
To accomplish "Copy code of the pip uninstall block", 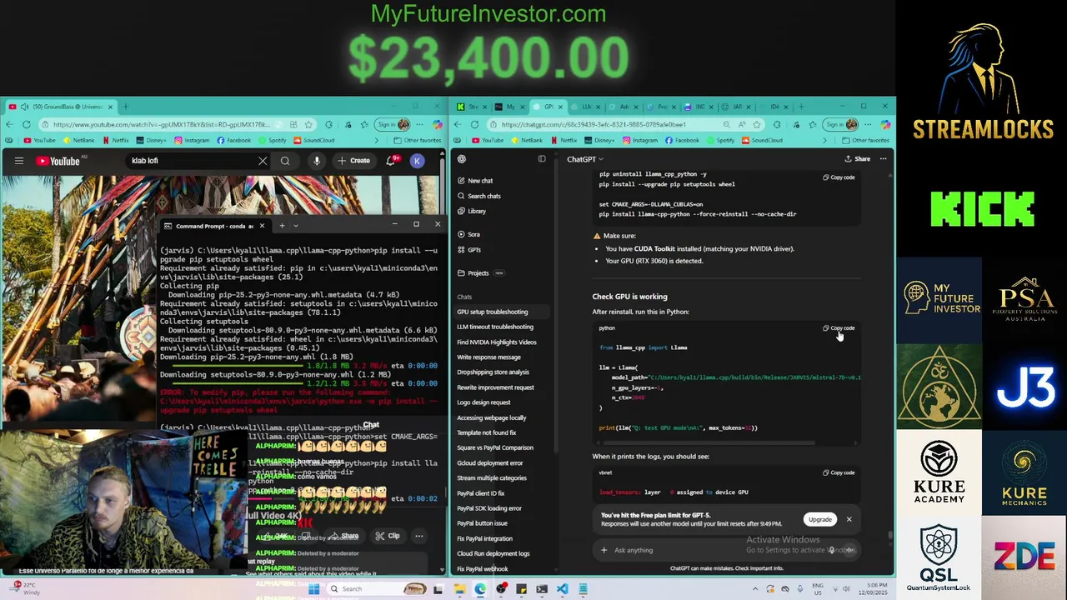I will coord(839,177).
